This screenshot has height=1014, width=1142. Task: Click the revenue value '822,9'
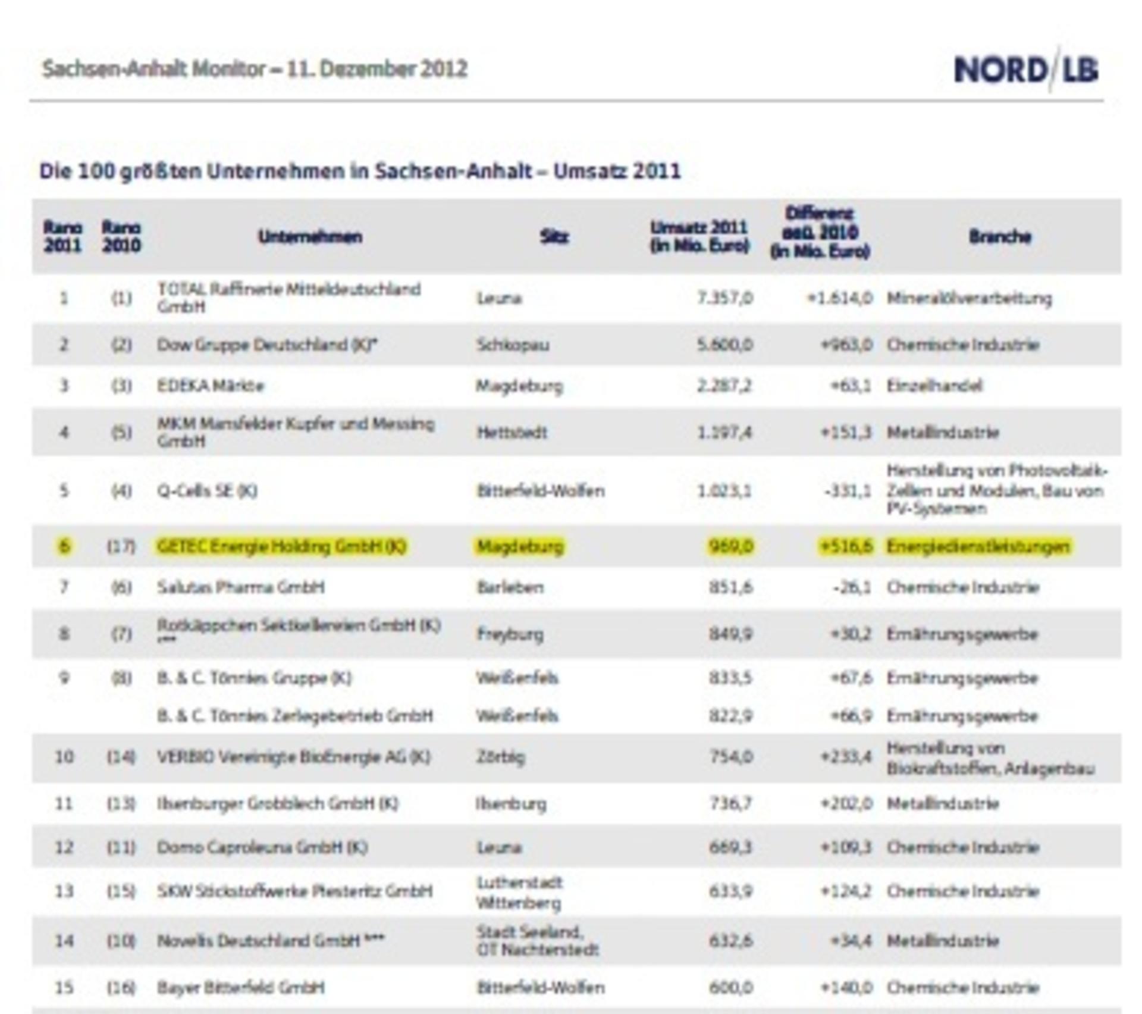pos(732,715)
